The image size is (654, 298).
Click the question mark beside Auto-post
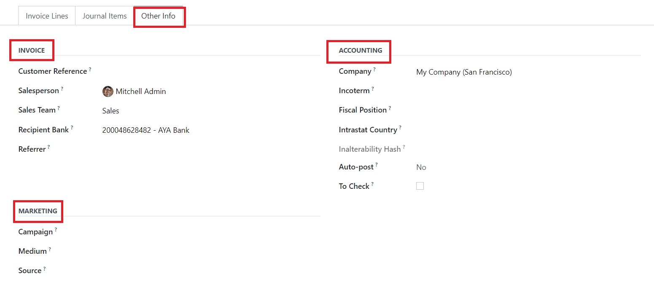tap(377, 164)
